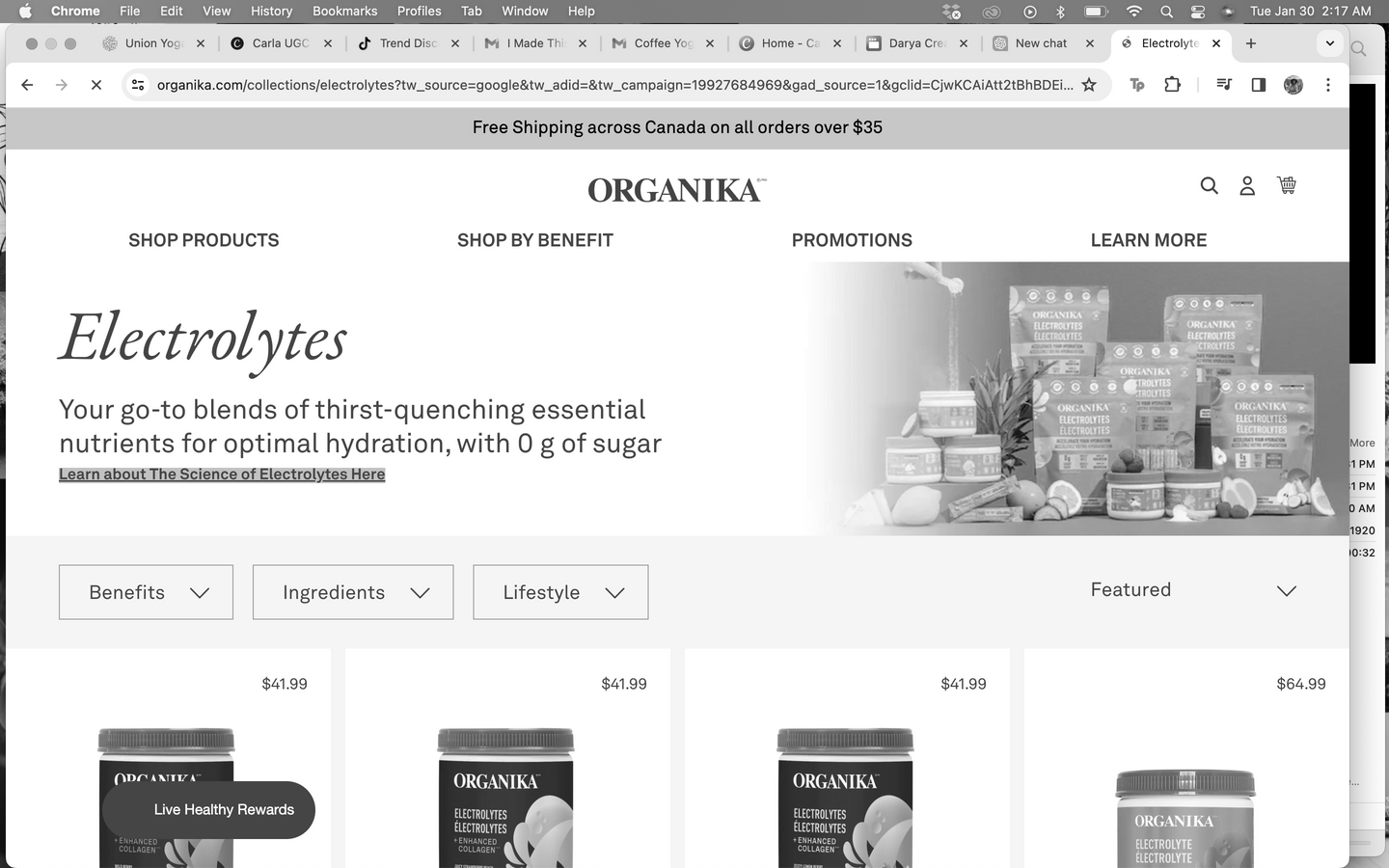Bookmark this page with the star icon
This screenshot has width=1389, height=868.
click(x=1089, y=85)
